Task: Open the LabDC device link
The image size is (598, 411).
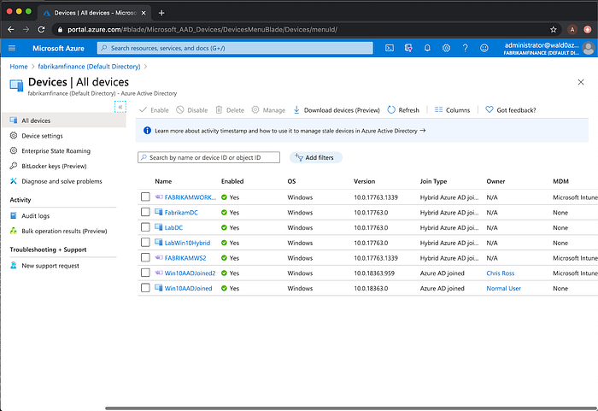Action: pyautogui.click(x=173, y=228)
